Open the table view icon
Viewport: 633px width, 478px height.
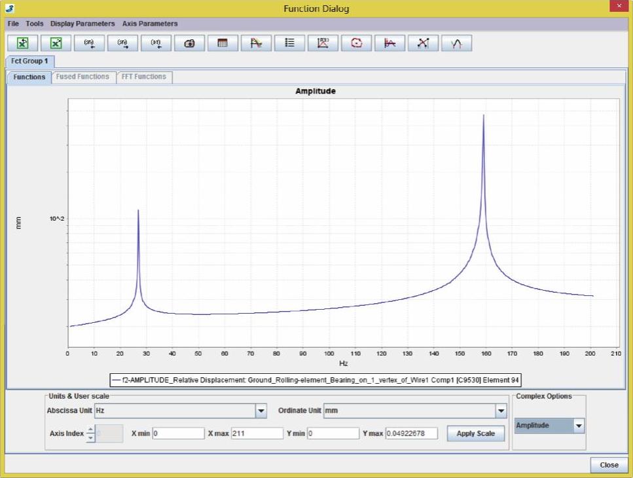[x=223, y=43]
